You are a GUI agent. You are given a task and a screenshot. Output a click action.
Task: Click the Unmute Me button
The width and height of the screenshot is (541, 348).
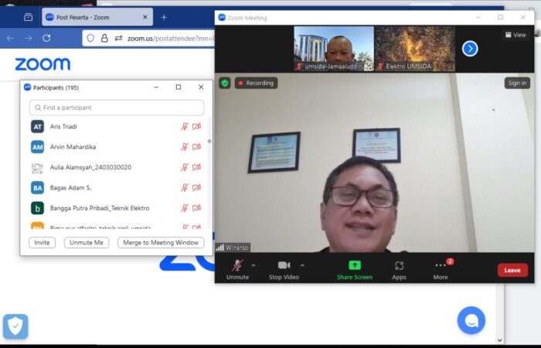87,243
